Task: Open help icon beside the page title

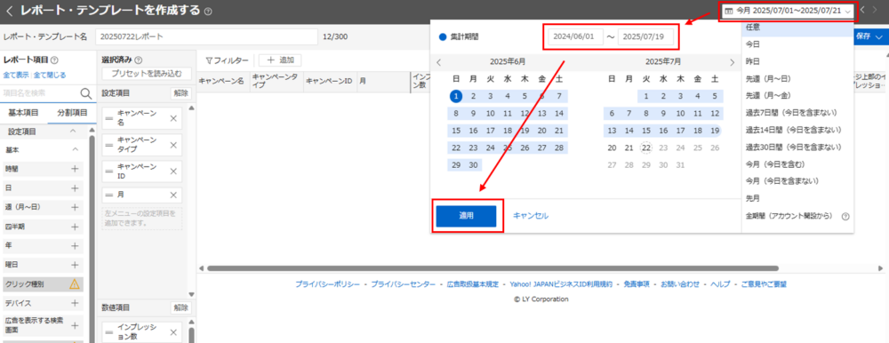Action: click(x=208, y=11)
